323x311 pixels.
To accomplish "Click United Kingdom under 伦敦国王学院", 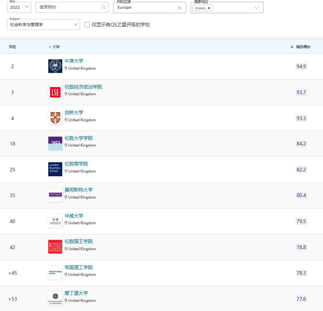I will point(82,249).
